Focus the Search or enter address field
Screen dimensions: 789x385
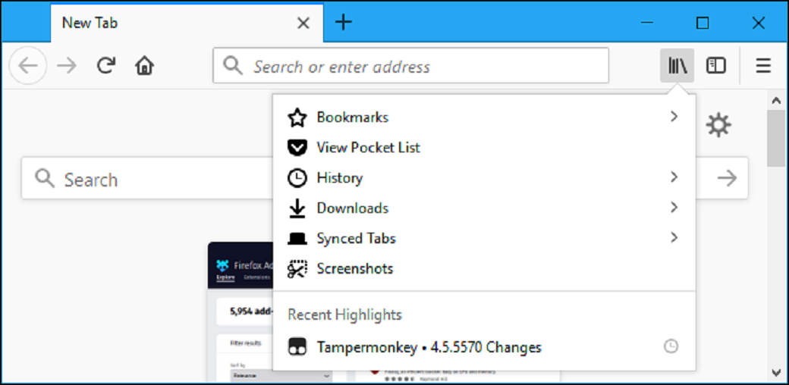pyautogui.click(x=410, y=65)
